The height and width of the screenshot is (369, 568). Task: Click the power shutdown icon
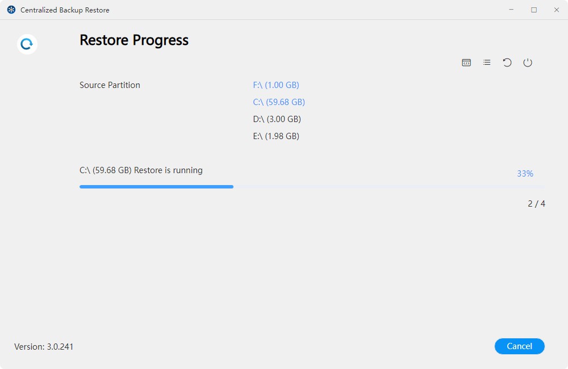point(528,62)
